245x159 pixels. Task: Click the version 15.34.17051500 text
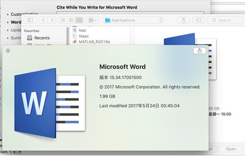pos(120,77)
